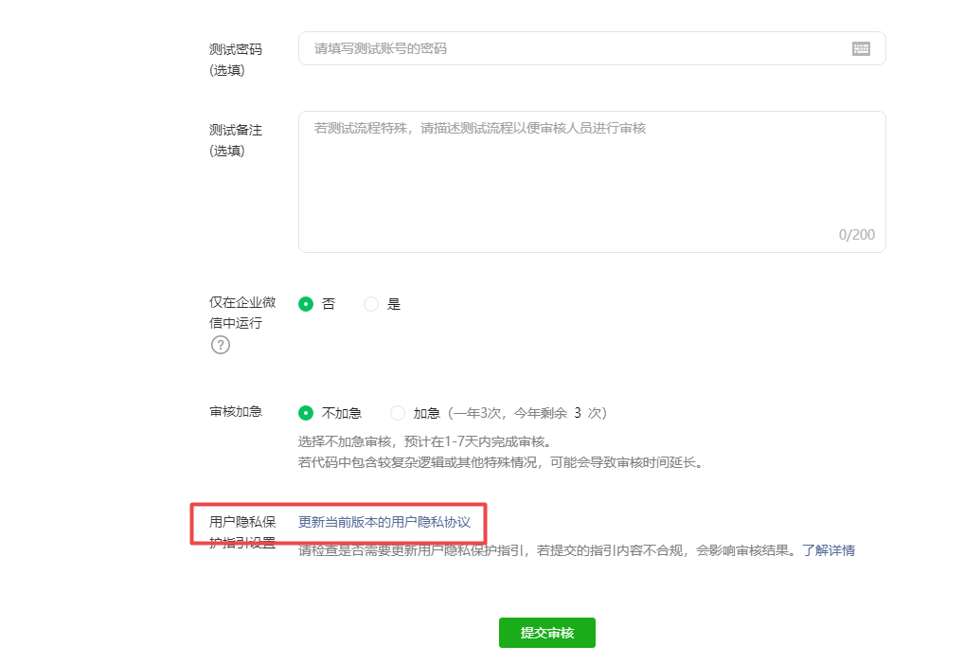Viewport: 964px width, 664px height.
Task: Open help icon under 仅在企业微信中运行
Action: coord(220,345)
